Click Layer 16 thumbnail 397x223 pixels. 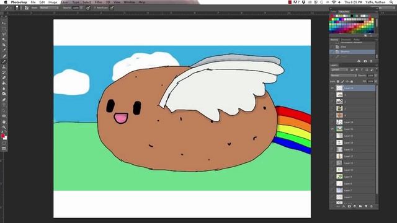click(339, 129)
